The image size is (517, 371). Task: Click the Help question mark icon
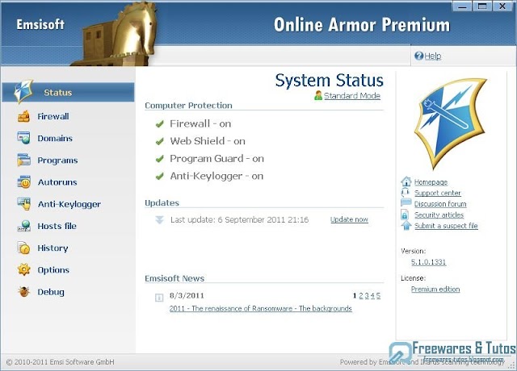[418, 56]
